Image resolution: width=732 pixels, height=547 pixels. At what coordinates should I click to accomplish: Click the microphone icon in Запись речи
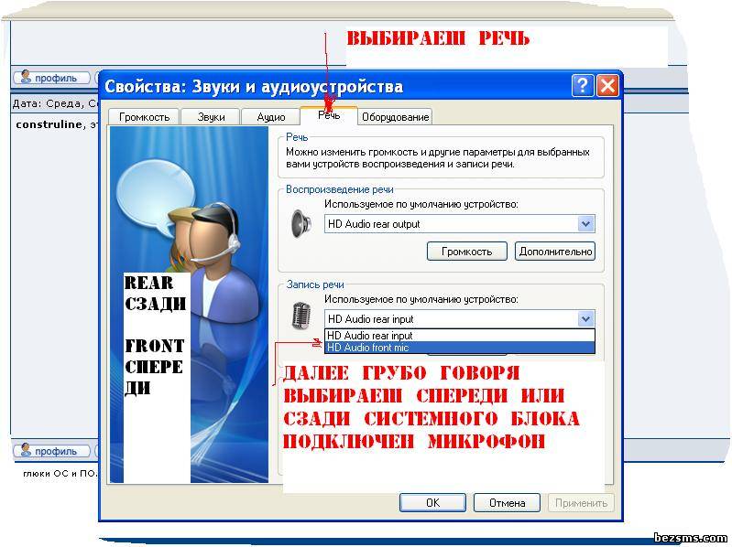point(300,316)
